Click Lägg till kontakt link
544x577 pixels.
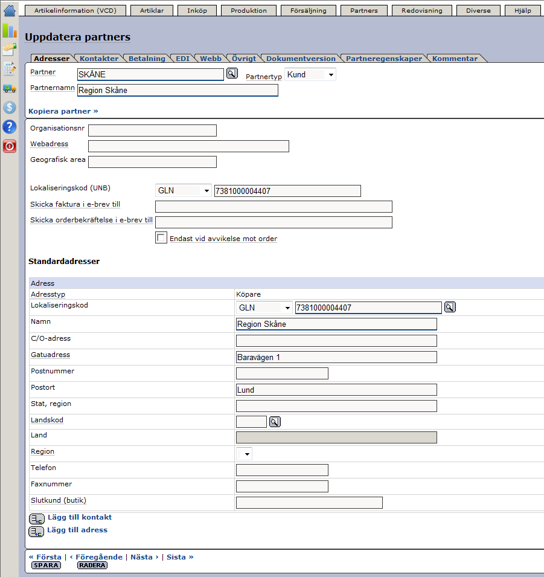coord(80,517)
